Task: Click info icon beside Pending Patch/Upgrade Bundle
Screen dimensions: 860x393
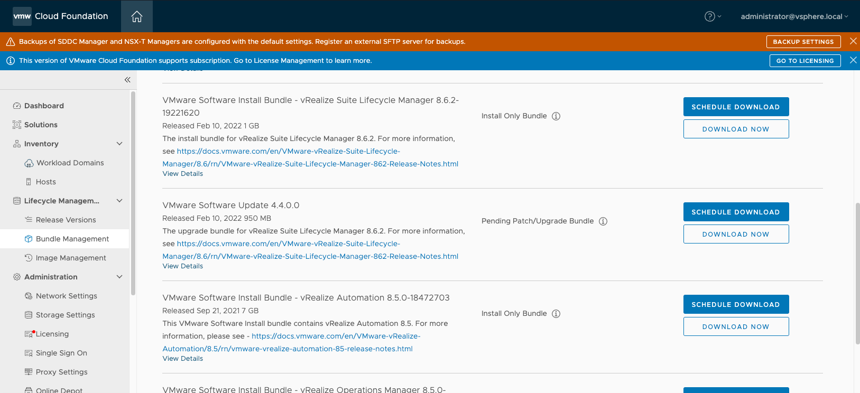Action: coord(603,221)
